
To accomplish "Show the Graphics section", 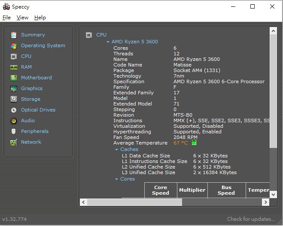I will (32, 88).
